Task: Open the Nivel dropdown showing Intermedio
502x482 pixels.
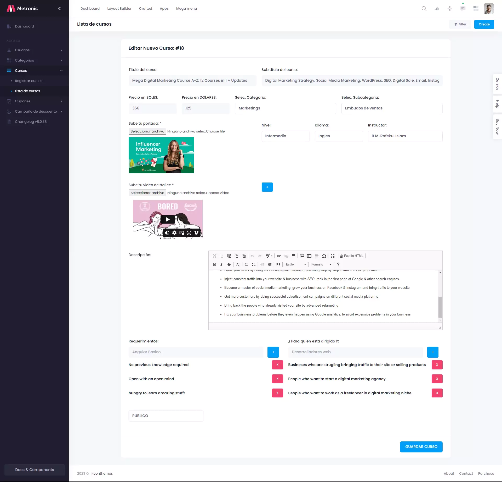Action: (x=286, y=136)
